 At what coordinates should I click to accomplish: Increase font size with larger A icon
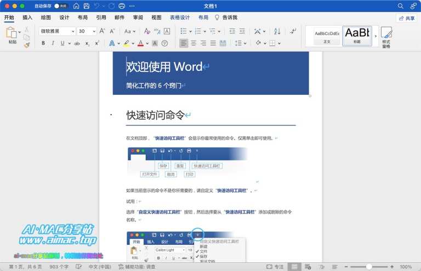[x=103, y=31]
